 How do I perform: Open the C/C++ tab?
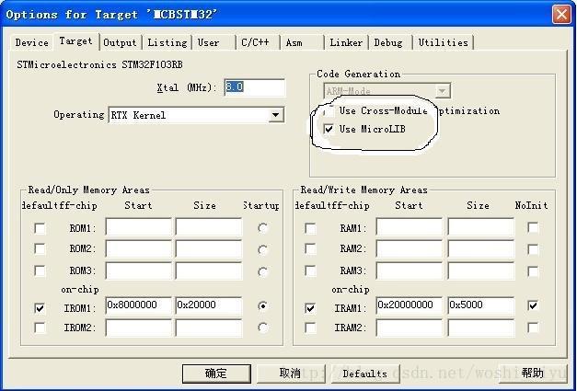[x=257, y=42]
